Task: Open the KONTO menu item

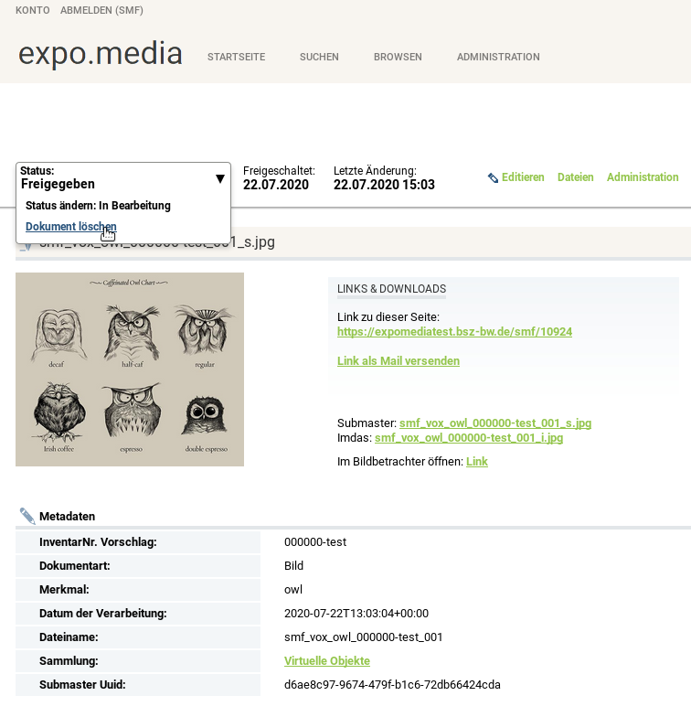Action: coord(33,10)
